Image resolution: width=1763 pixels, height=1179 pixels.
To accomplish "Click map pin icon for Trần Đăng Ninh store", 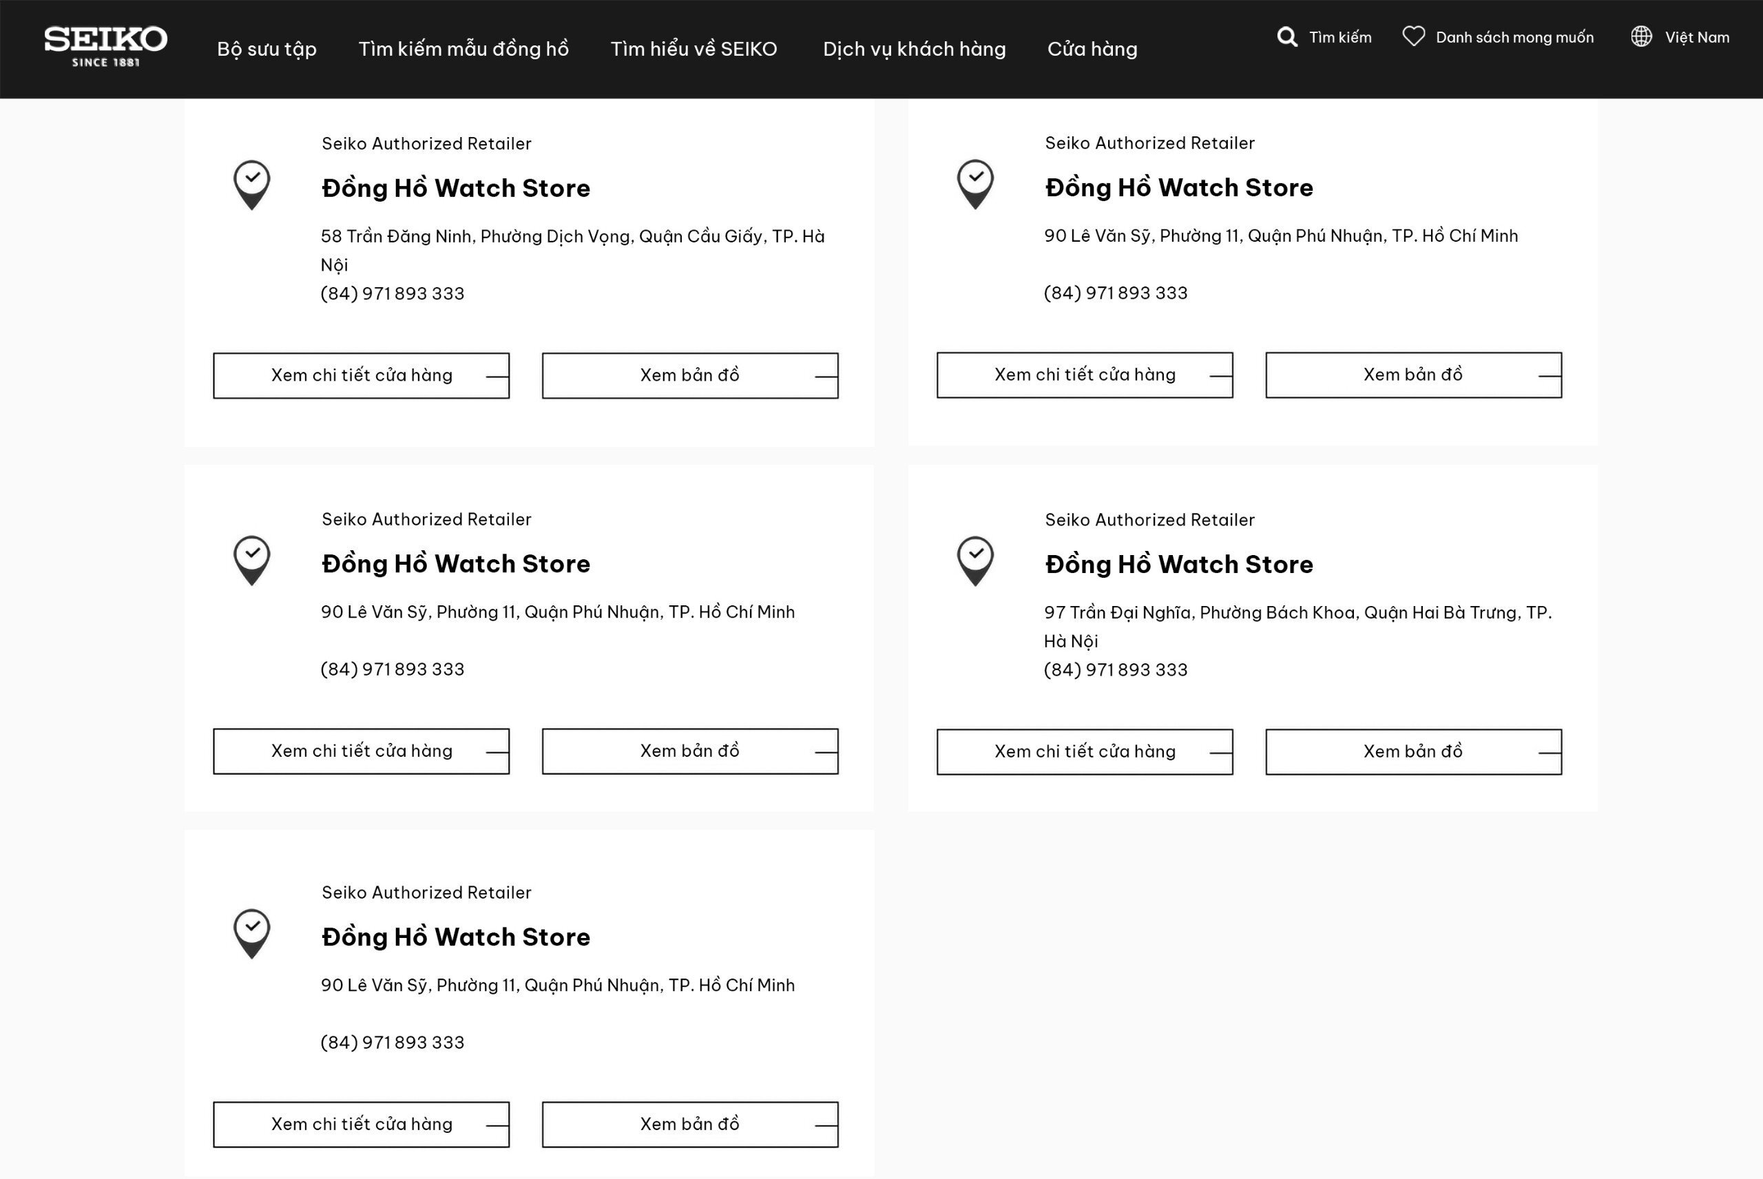I will [x=252, y=185].
